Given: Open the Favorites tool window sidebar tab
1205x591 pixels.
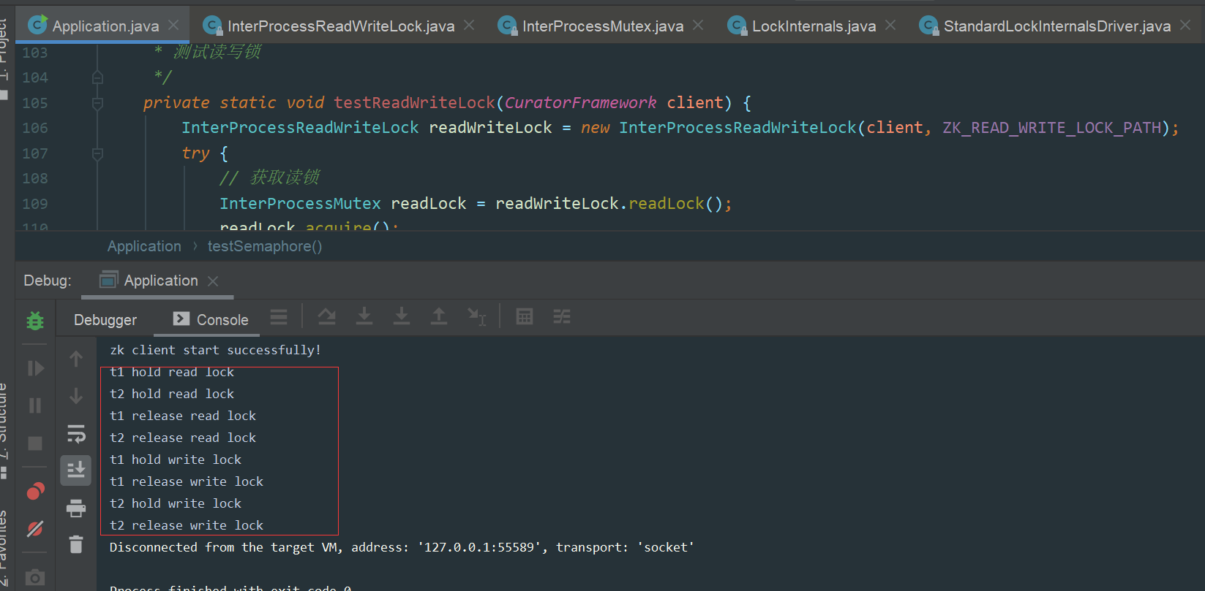Looking at the screenshot, I should 4,549.
